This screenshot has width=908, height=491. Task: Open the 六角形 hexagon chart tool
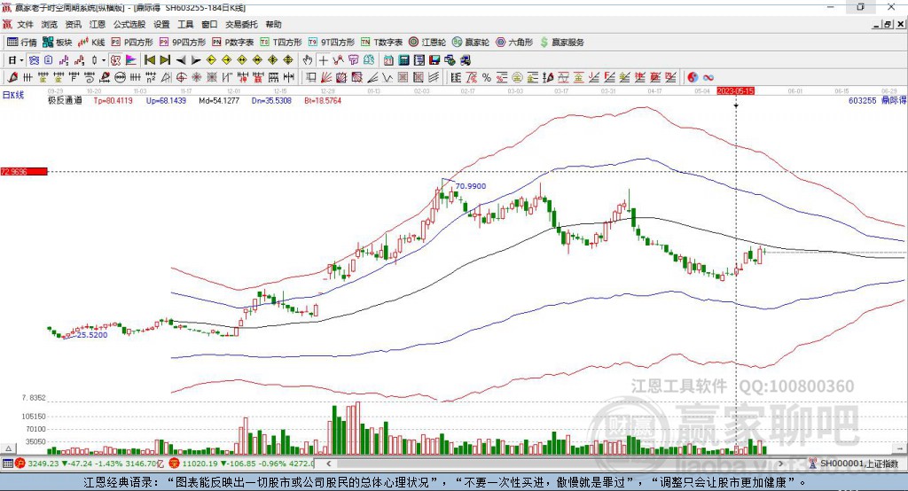514,43
